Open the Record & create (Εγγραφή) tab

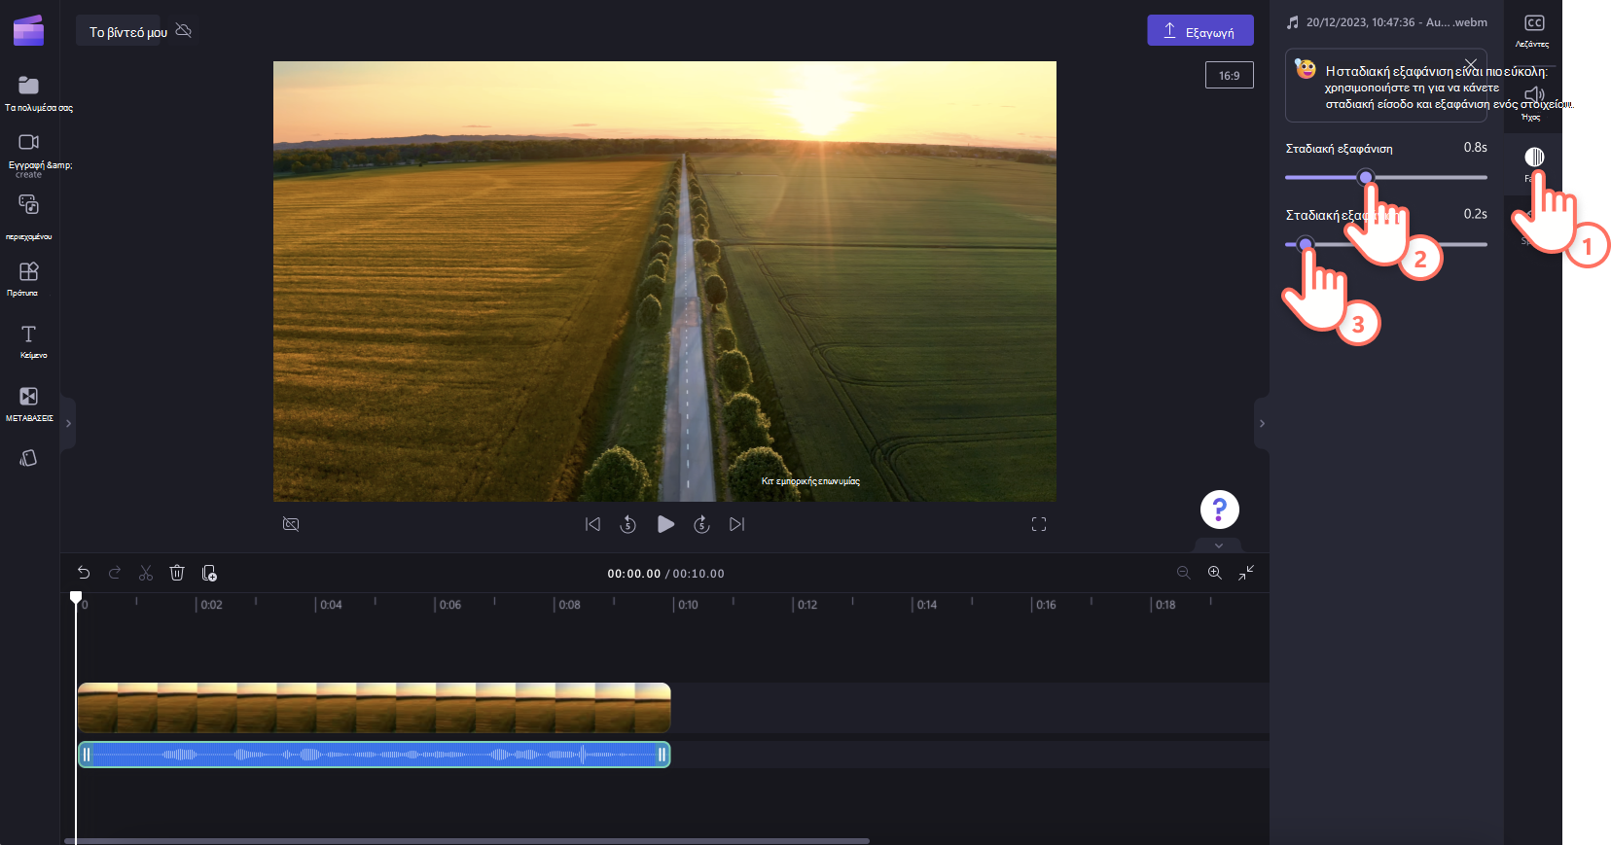[29, 154]
